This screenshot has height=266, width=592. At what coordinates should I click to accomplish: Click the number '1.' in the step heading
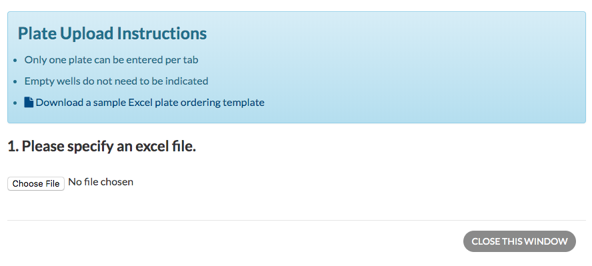(x=13, y=147)
